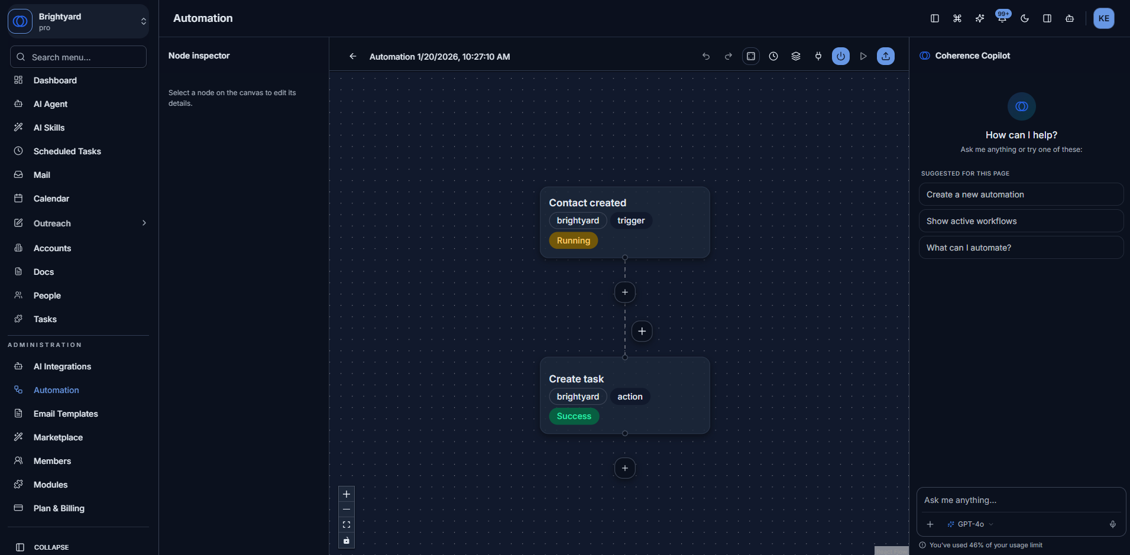Undo the last canvas change
This screenshot has height=555, width=1130.
(705, 56)
